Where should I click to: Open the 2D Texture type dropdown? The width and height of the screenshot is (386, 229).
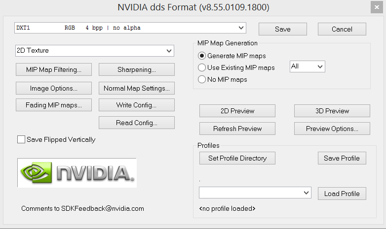click(95, 51)
